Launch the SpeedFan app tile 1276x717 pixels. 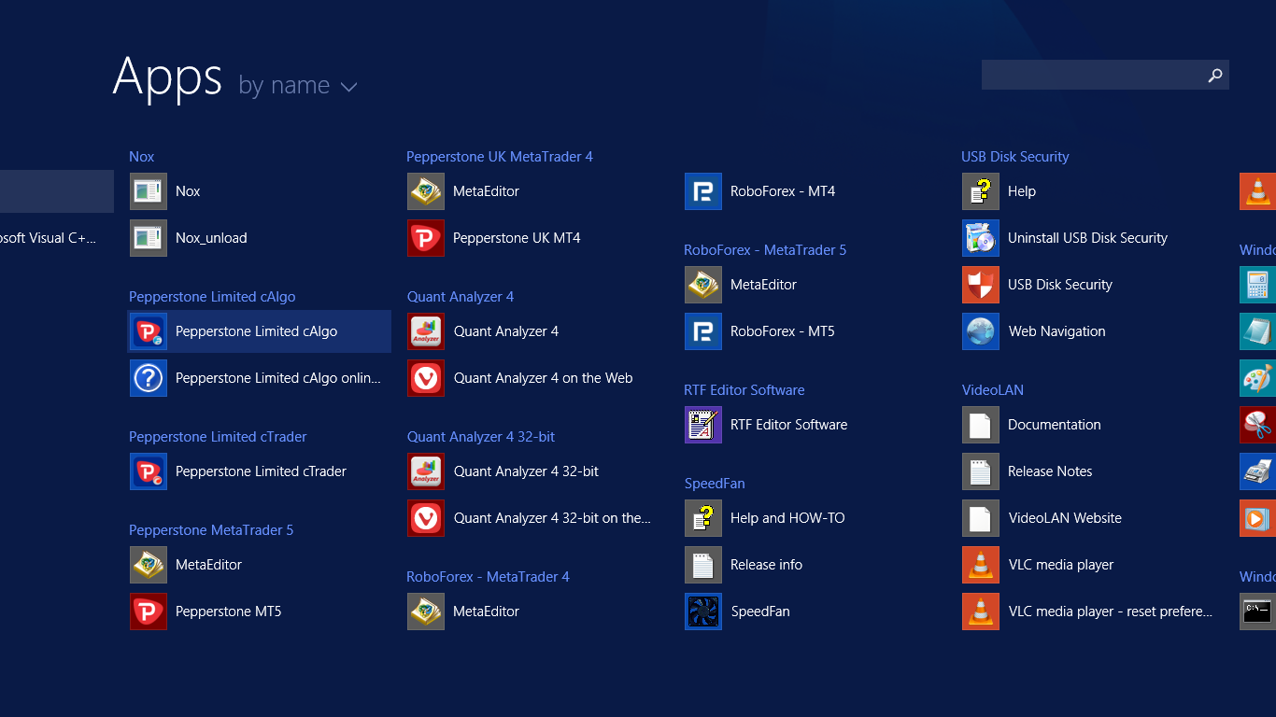pos(814,612)
